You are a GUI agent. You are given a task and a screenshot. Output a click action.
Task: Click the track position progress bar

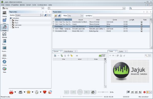(83, 97)
